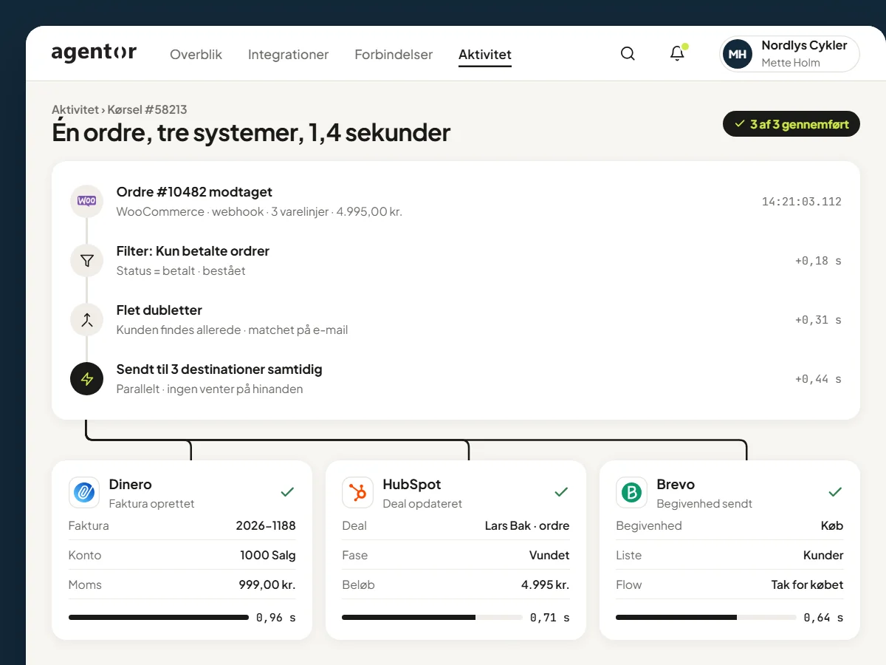Click the Dinero card title
The height and width of the screenshot is (665, 886).
130,485
